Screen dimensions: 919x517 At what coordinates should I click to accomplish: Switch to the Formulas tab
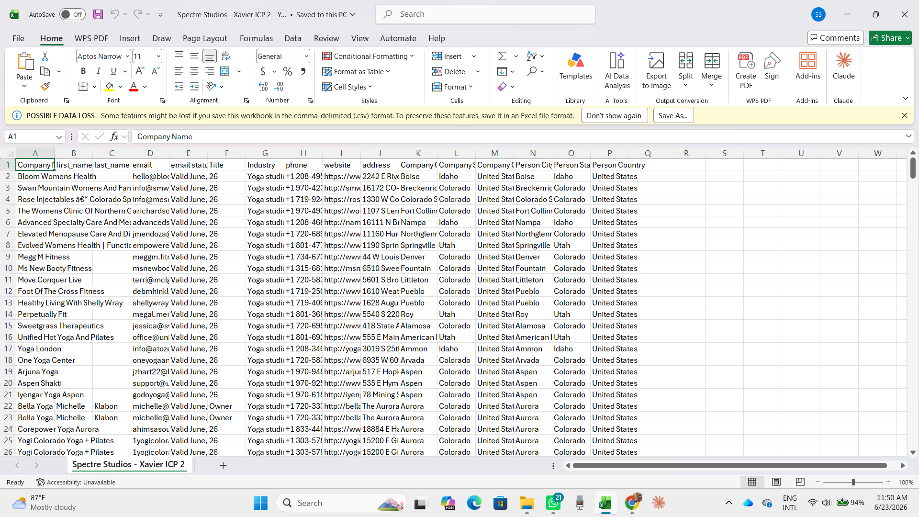(256, 38)
